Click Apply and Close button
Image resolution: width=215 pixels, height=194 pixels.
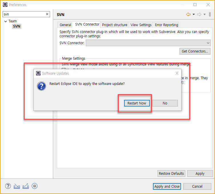(167, 187)
